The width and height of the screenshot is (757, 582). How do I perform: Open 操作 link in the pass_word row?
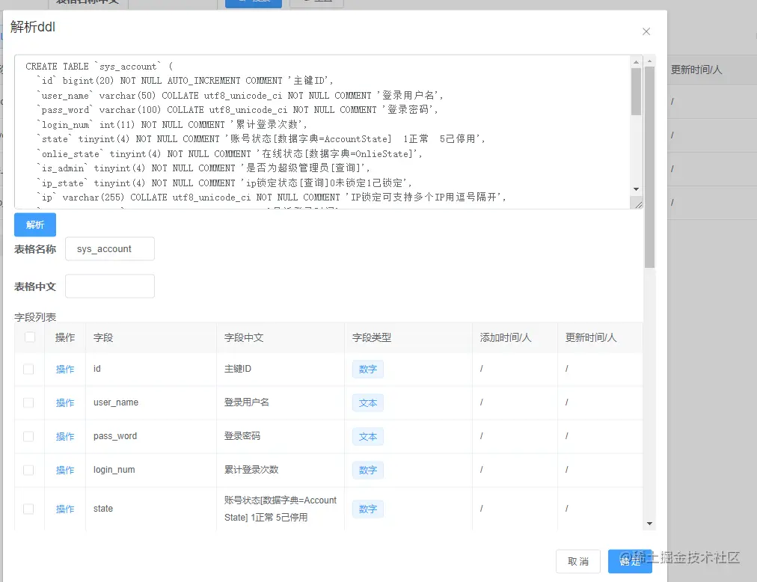point(64,437)
